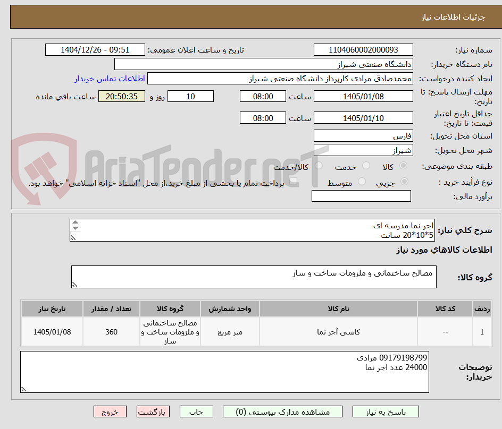The height and width of the screenshot is (429, 502).
Task: Click the تاریخ نیاز column header
Action: 52,309
